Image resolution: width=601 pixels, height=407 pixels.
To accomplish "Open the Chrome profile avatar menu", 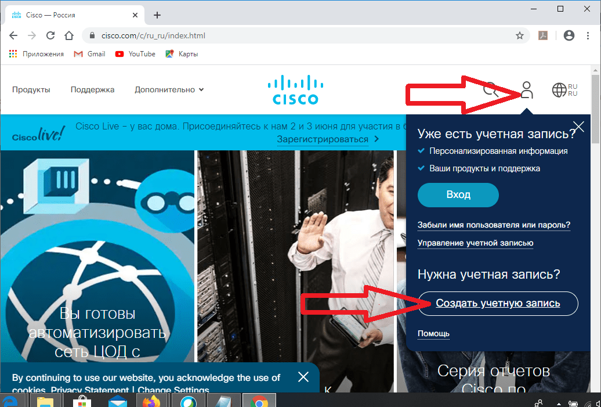I will tap(569, 35).
